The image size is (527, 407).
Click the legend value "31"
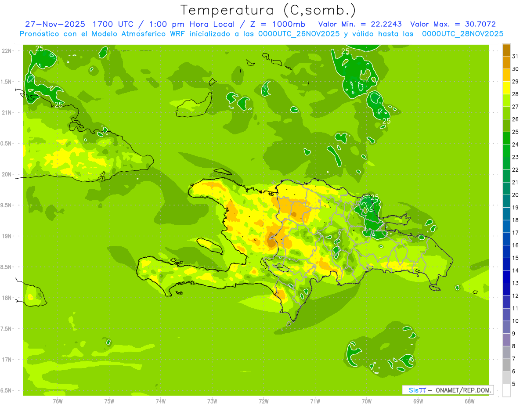pos(515,56)
